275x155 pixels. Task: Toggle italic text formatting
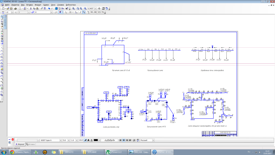tap(85, 140)
